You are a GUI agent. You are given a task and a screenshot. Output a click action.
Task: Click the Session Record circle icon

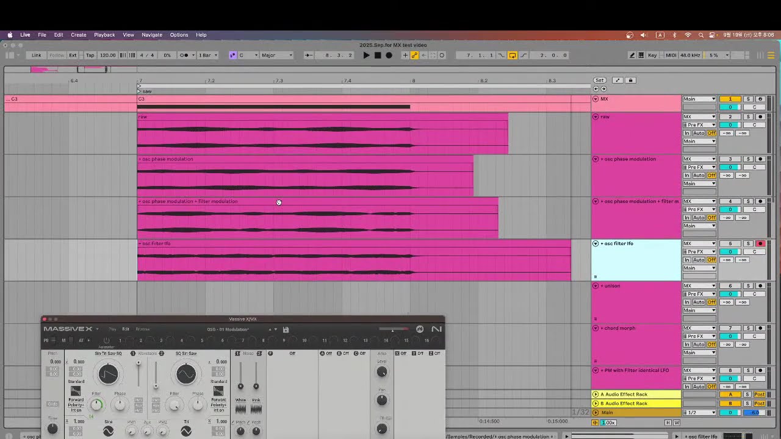click(x=442, y=55)
